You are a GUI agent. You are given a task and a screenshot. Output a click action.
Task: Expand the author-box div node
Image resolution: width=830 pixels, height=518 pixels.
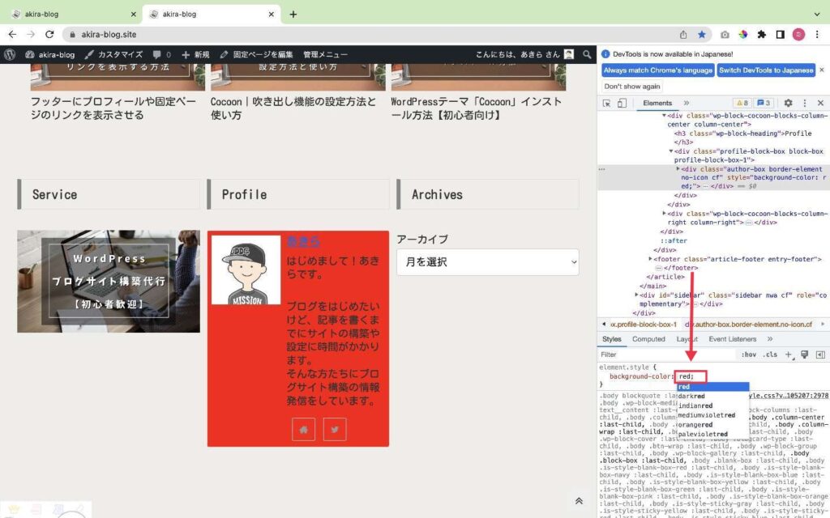pos(678,169)
